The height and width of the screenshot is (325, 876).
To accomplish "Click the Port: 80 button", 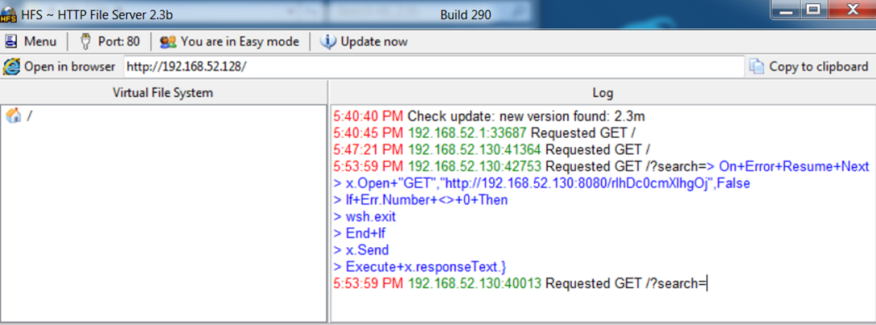I will coord(111,42).
